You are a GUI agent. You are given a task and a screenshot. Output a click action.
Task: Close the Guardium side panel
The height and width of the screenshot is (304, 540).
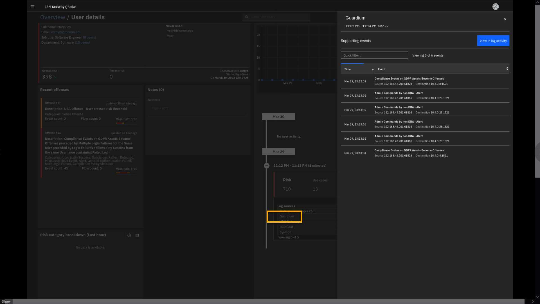click(505, 19)
